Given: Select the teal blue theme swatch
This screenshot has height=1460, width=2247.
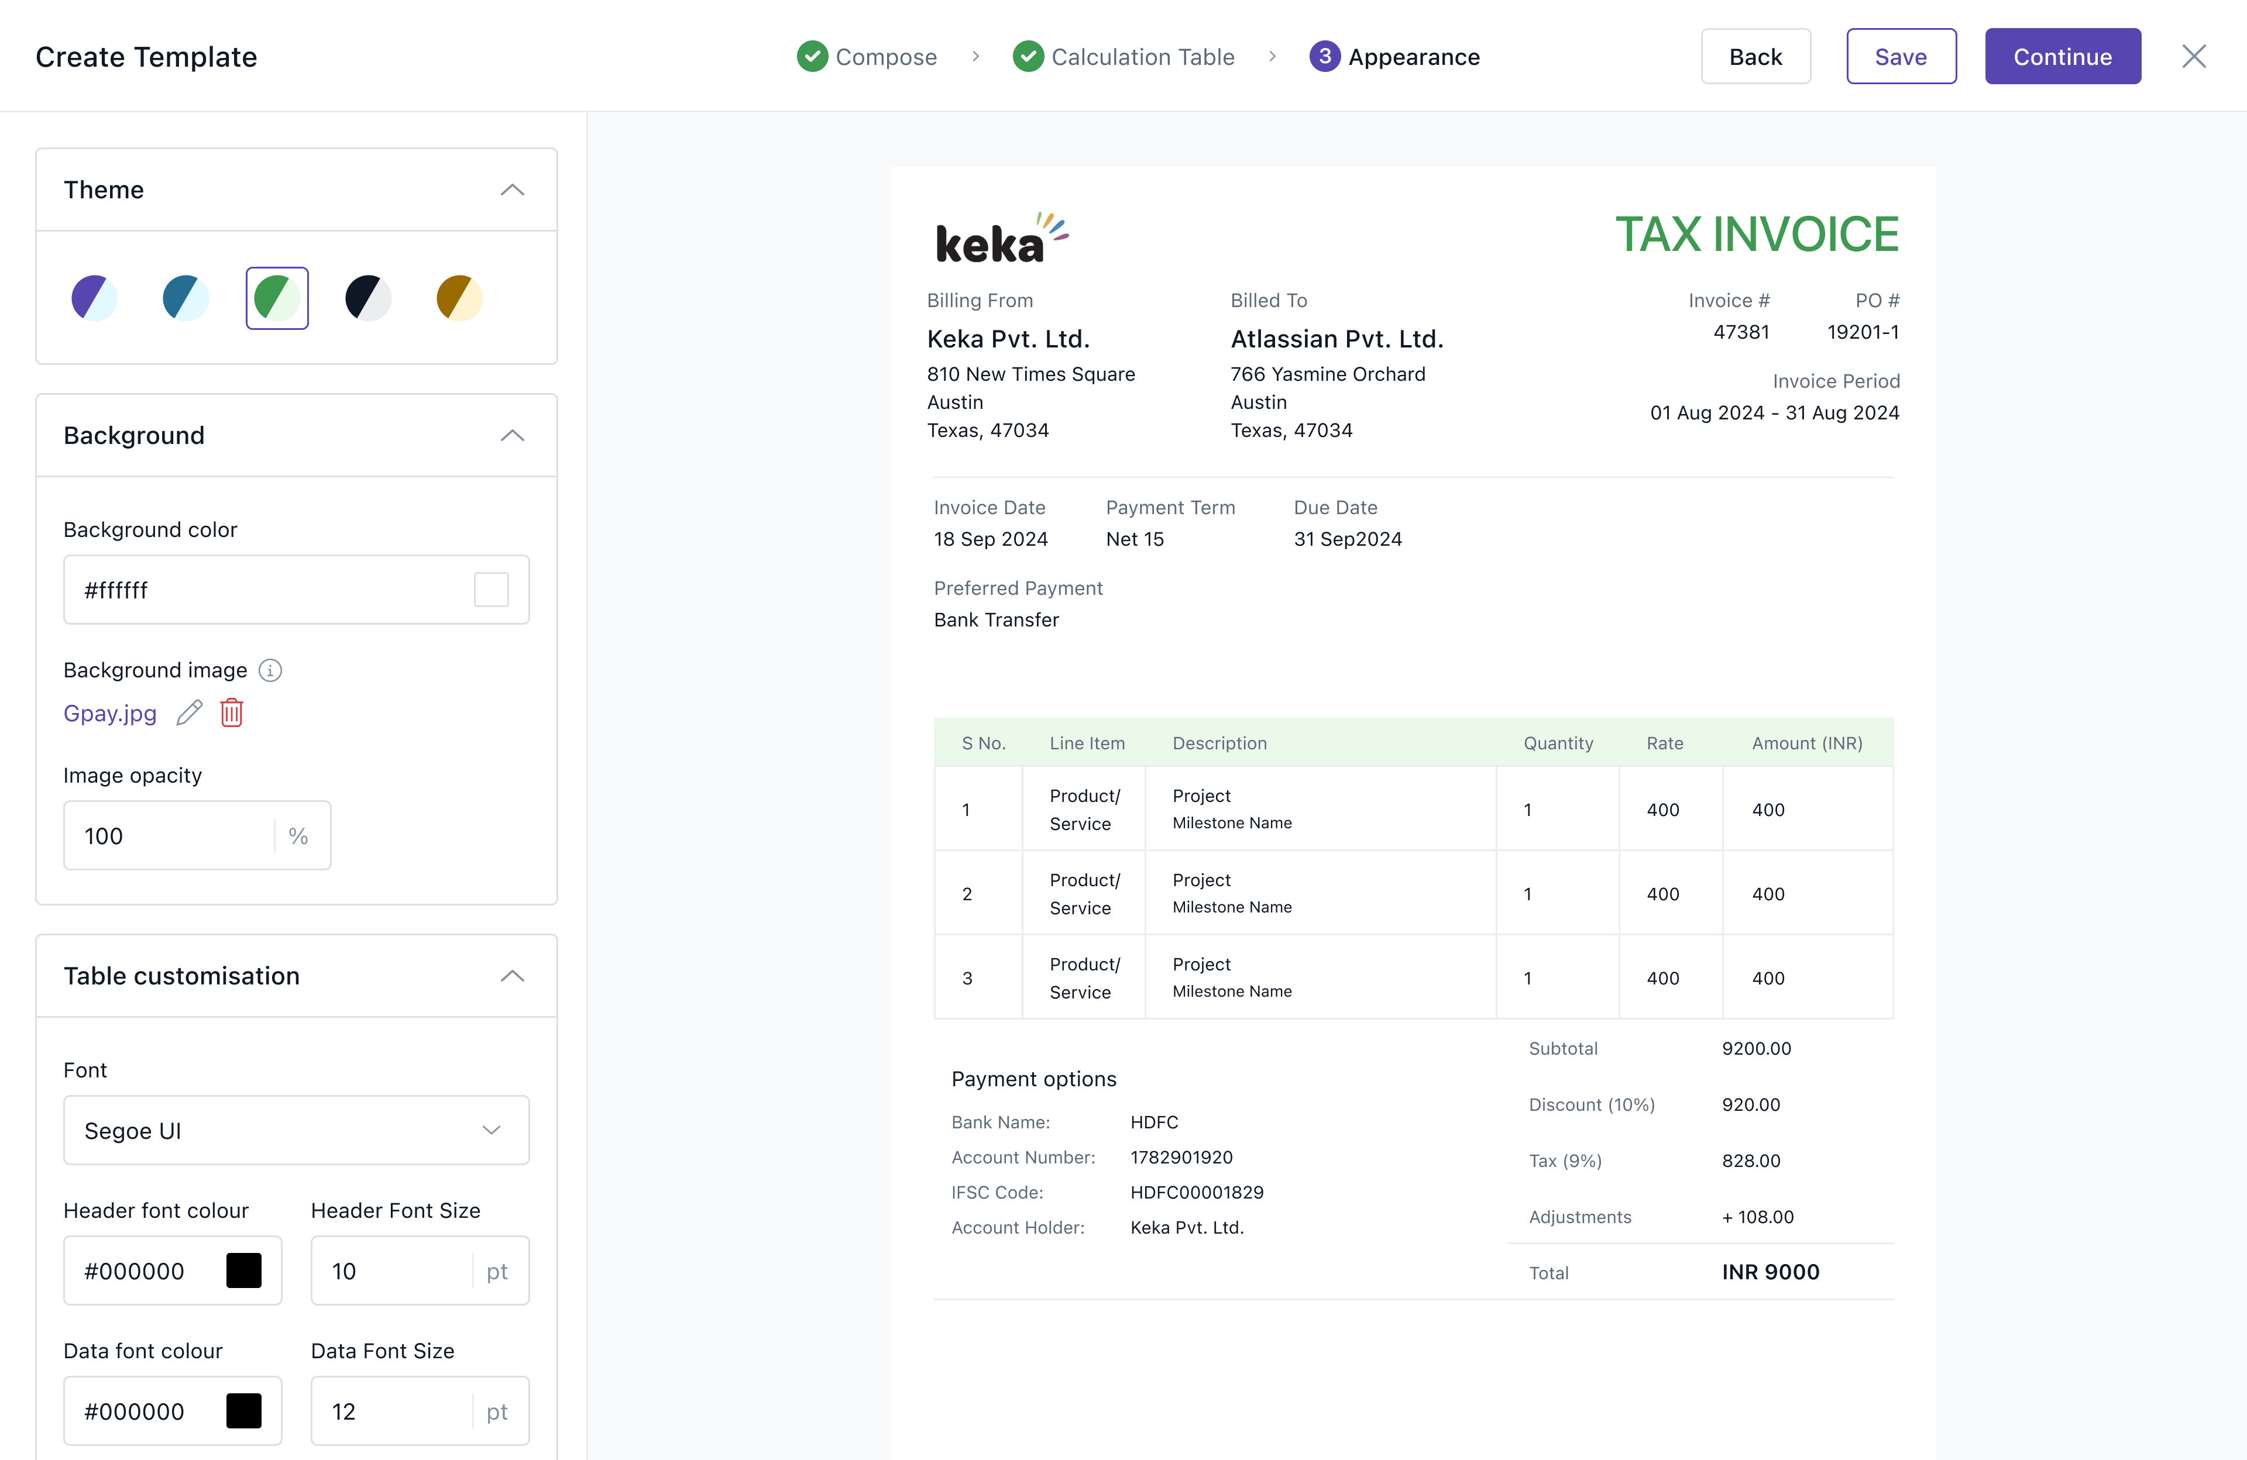Looking at the screenshot, I should click(185, 298).
